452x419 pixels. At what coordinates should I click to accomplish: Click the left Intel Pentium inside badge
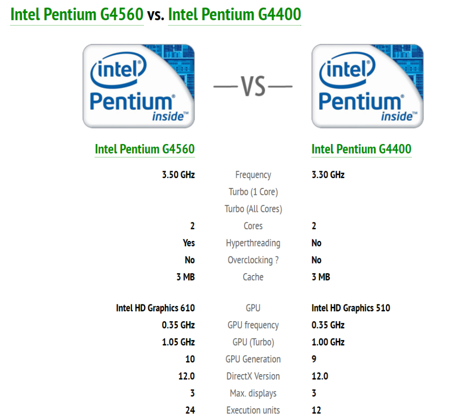click(139, 86)
